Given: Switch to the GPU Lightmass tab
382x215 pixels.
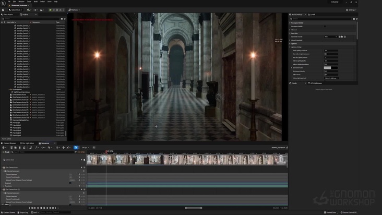Looking at the screenshot, I should [x=316, y=83].
